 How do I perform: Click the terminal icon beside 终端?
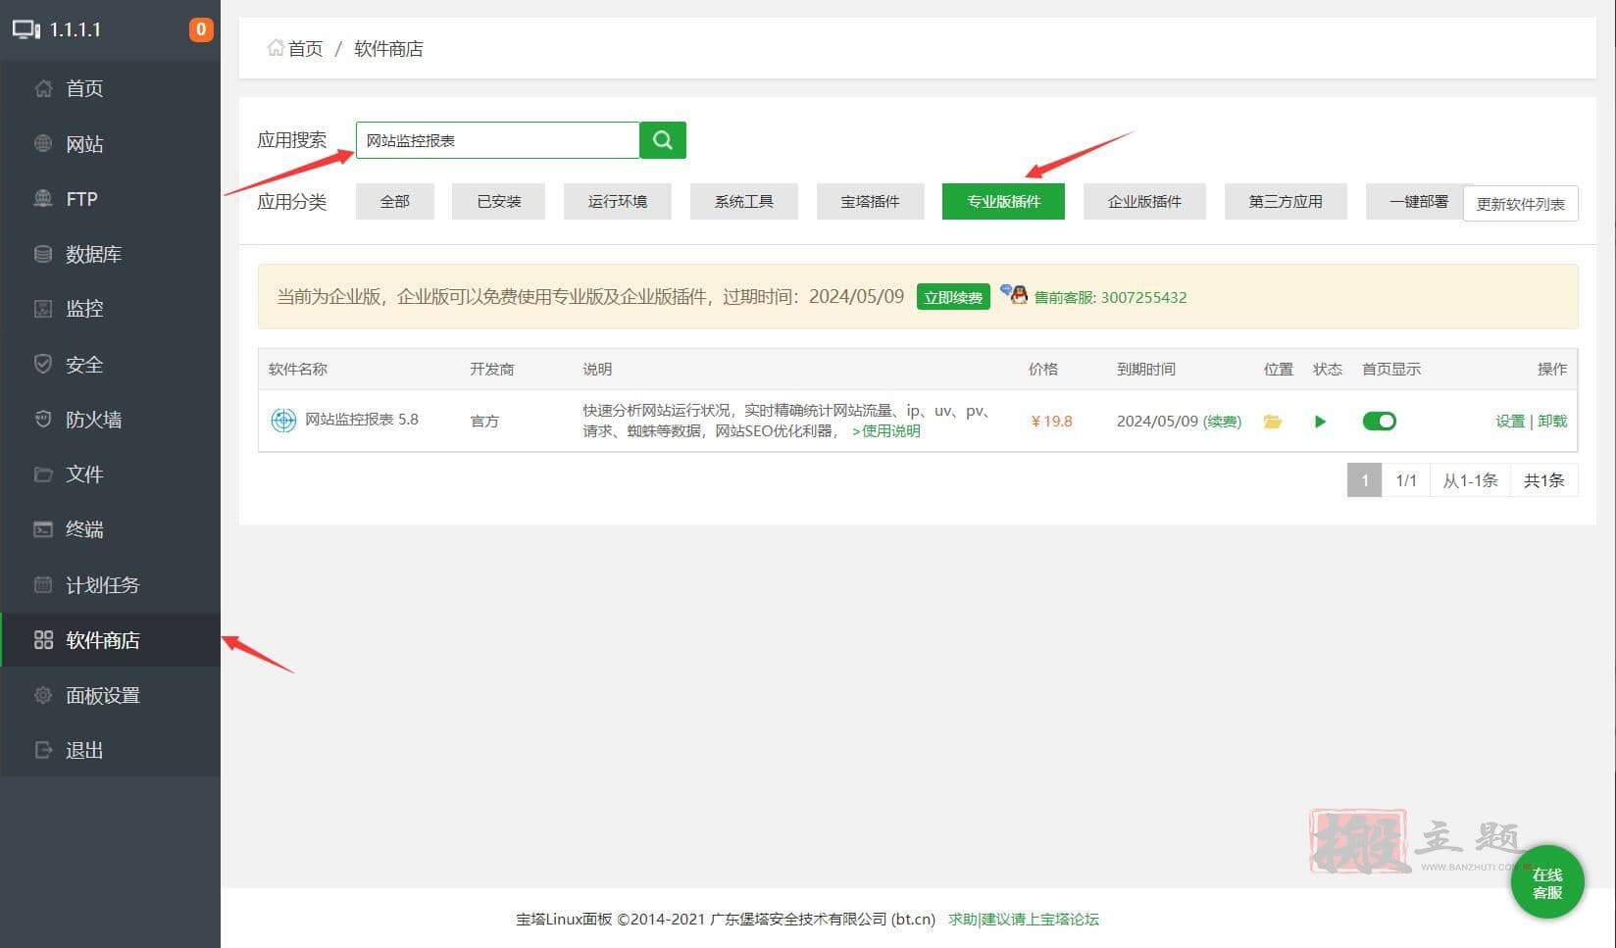43,529
